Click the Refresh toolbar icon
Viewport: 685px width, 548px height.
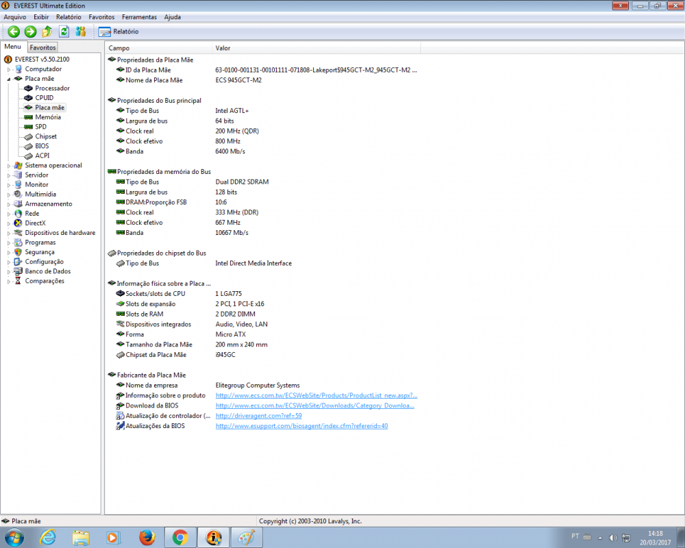64,32
